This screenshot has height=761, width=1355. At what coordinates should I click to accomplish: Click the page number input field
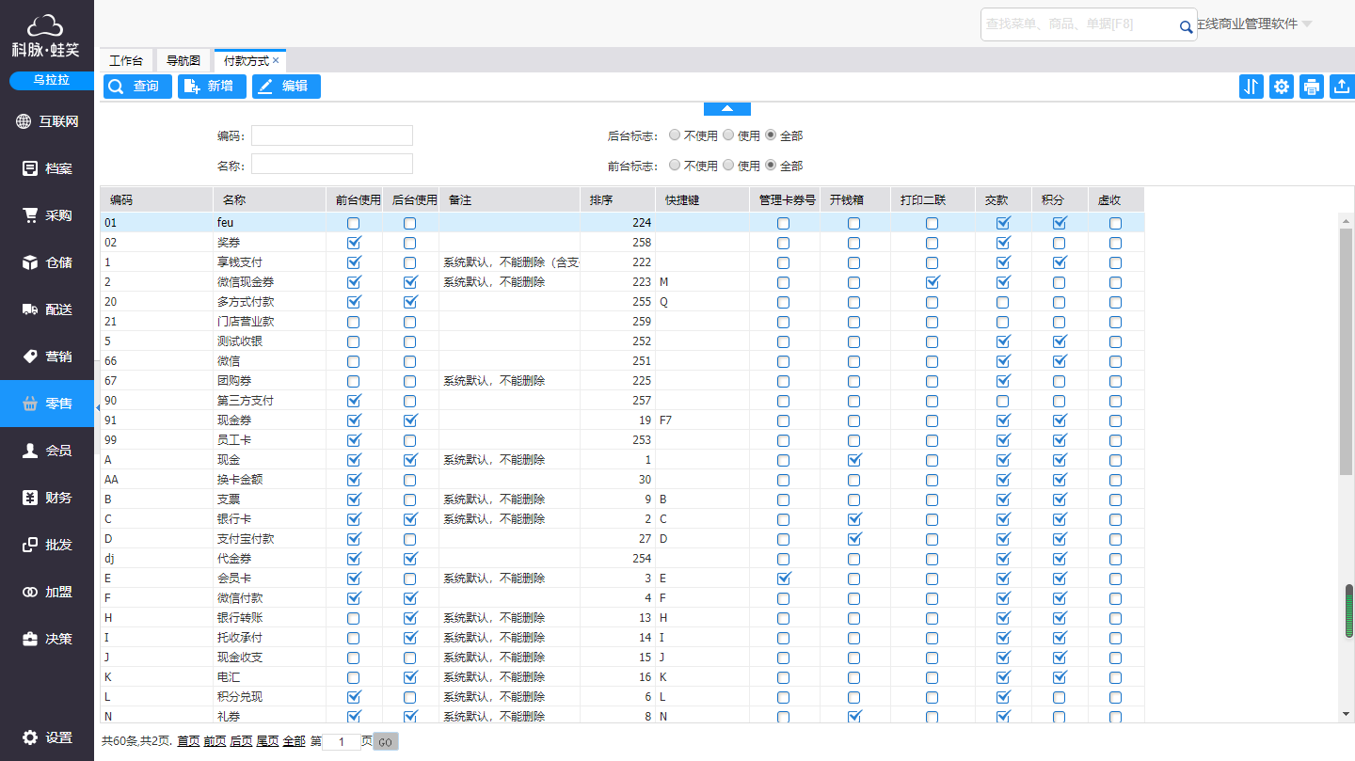pos(342,742)
